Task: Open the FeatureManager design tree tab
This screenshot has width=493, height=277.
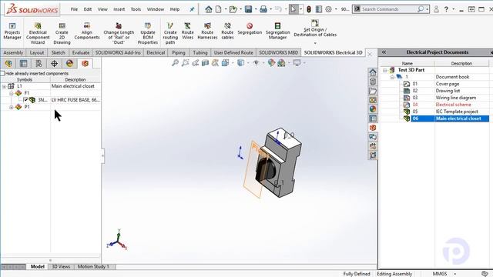Action: [x=8, y=63]
